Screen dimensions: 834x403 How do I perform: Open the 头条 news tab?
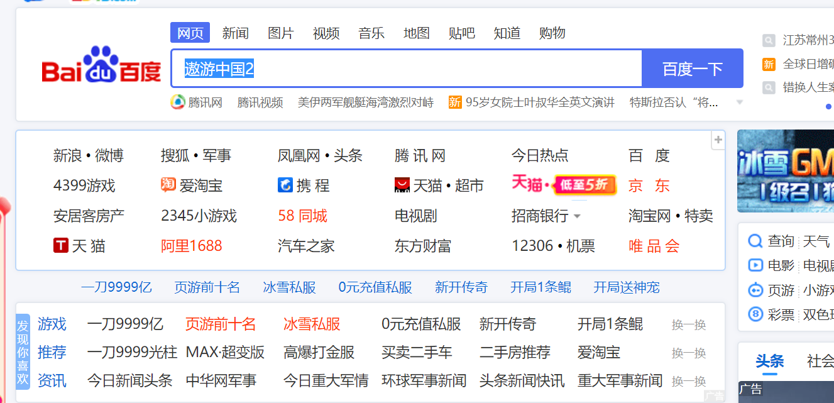pyautogui.click(x=769, y=362)
